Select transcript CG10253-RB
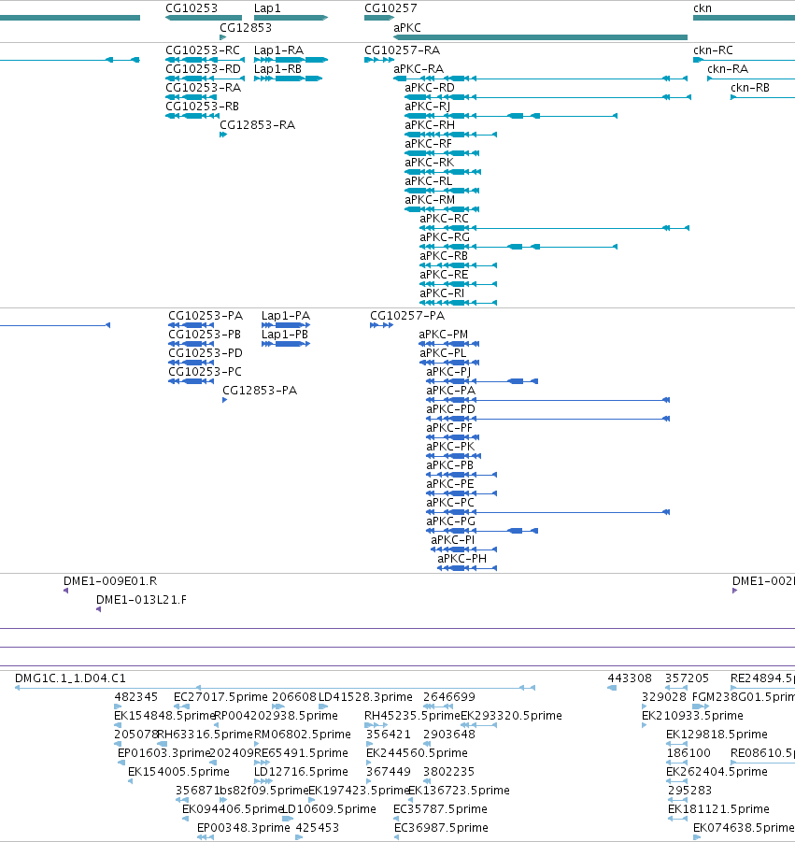This screenshot has height=842, width=795. click(192, 116)
